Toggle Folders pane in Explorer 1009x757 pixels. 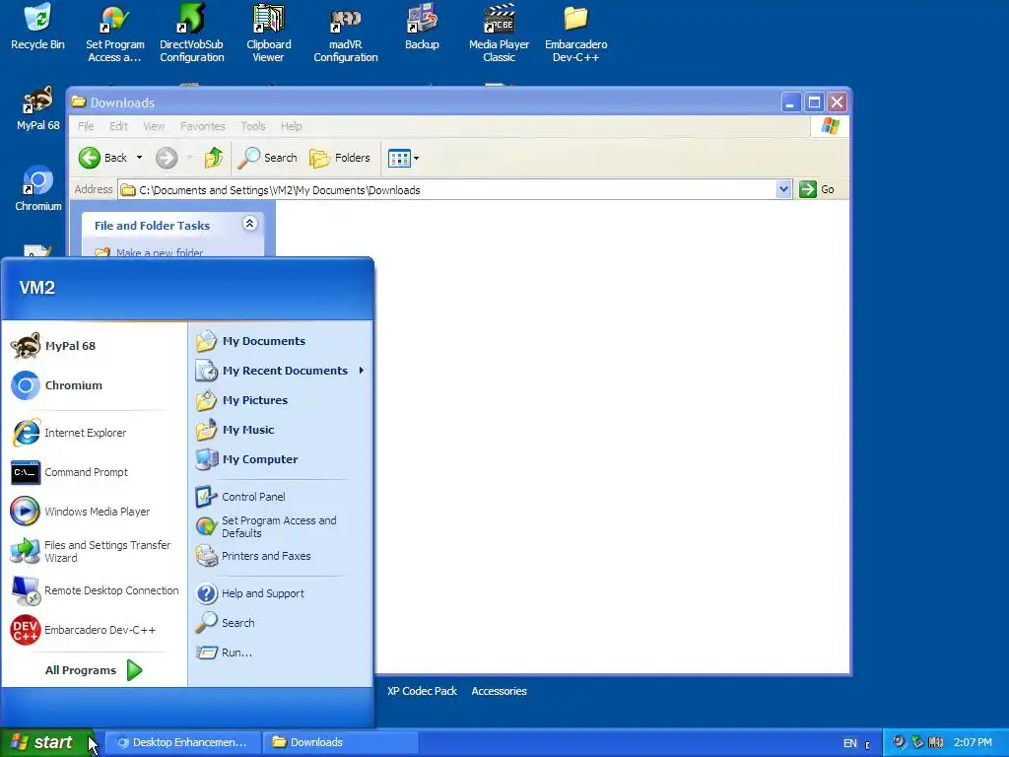(340, 158)
